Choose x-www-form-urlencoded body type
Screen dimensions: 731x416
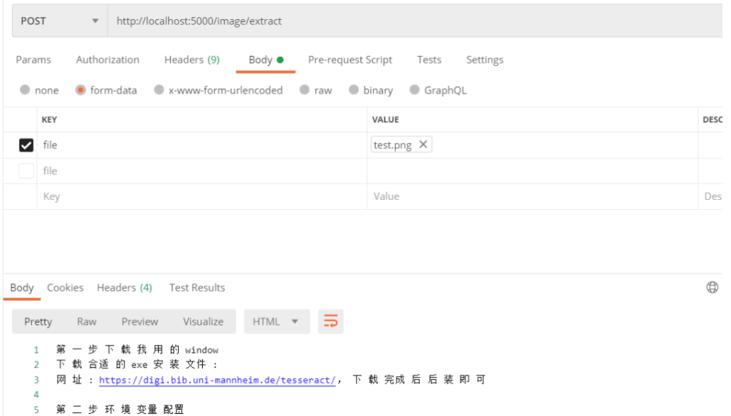[x=159, y=90]
